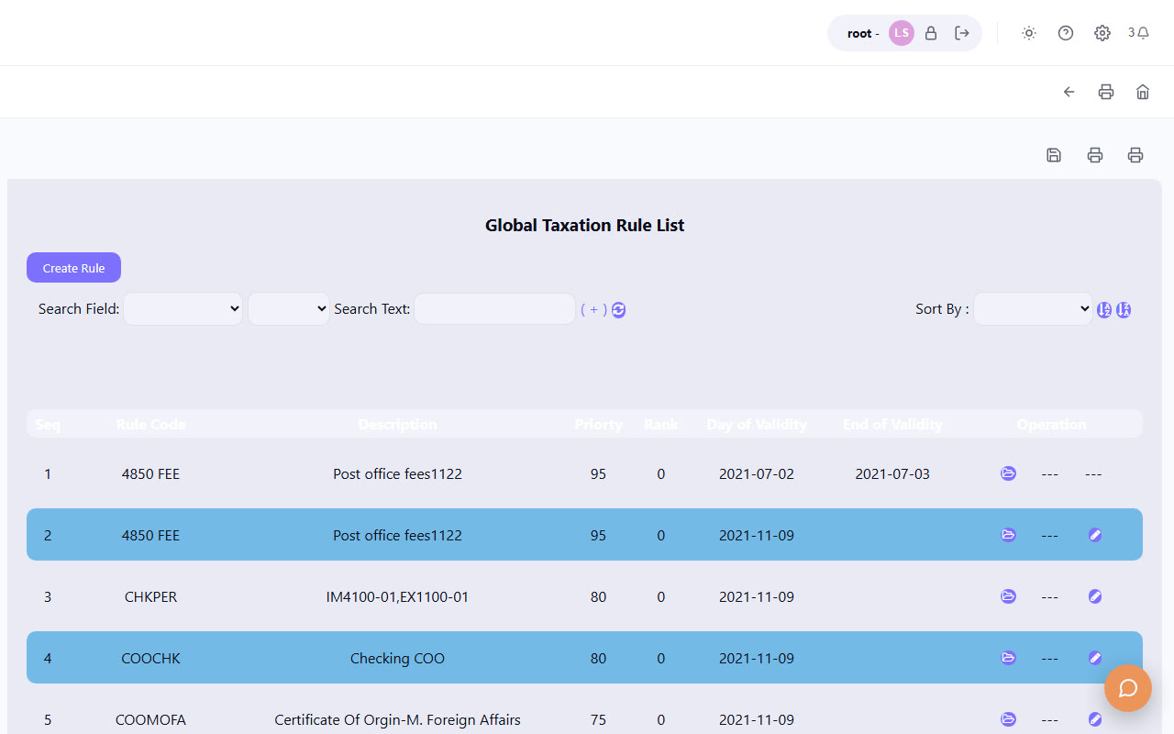Click the COOMOFA rule code cell
The width and height of the screenshot is (1174, 734).
click(150, 720)
